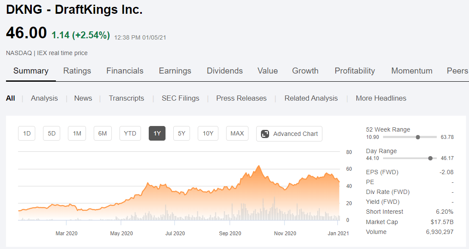Image resolution: width=469 pixels, height=249 pixels.
Task: Click the Sep 2020 axis label
Action: pyautogui.click(x=230, y=234)
